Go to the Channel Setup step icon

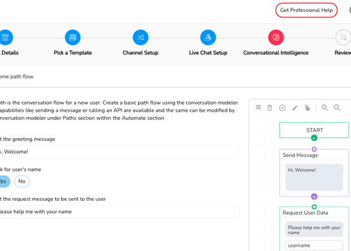pos(140,38)
